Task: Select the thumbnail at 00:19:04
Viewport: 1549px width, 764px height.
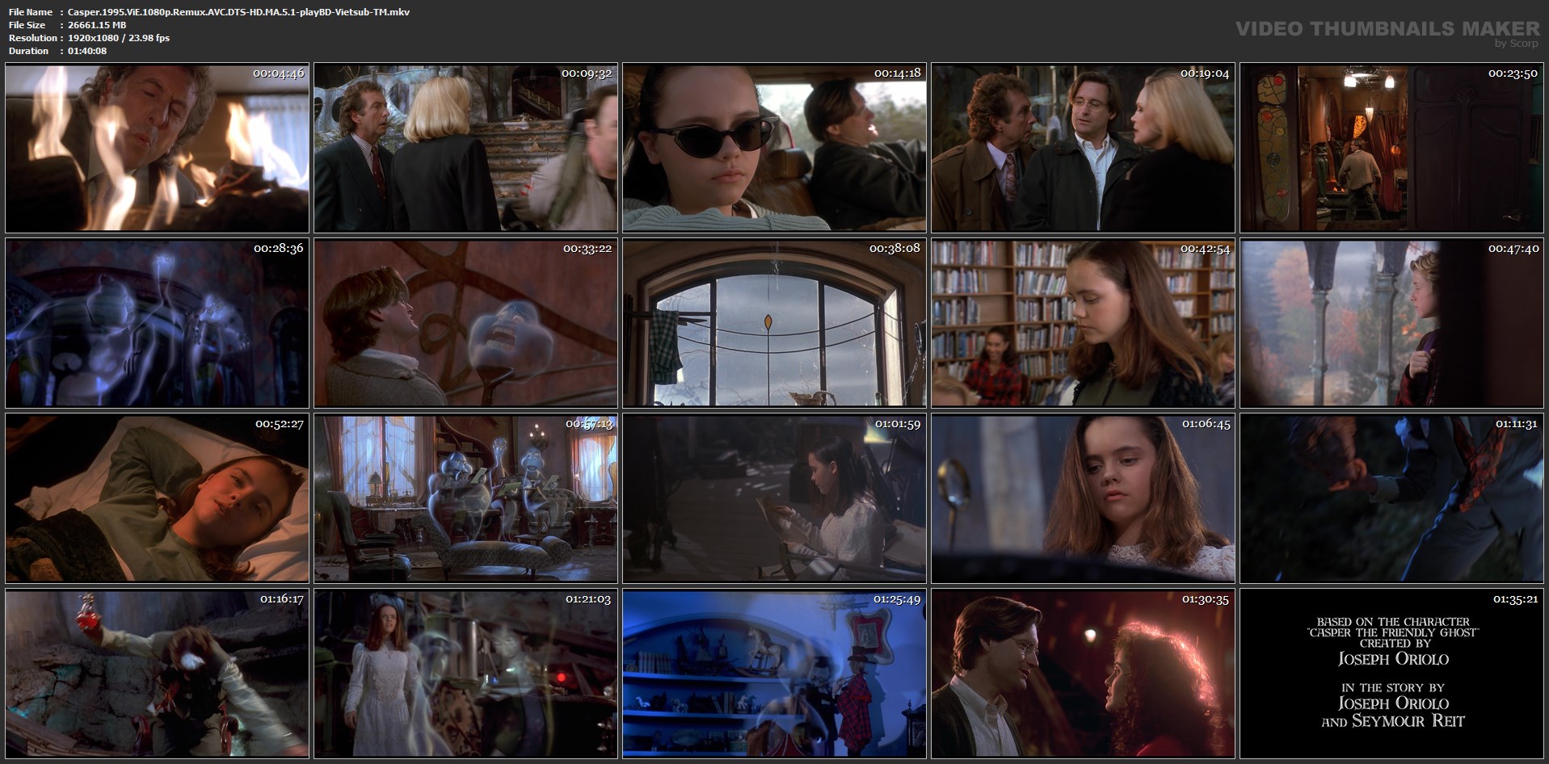Action: pyautogui.click(x=1083, y=148)
